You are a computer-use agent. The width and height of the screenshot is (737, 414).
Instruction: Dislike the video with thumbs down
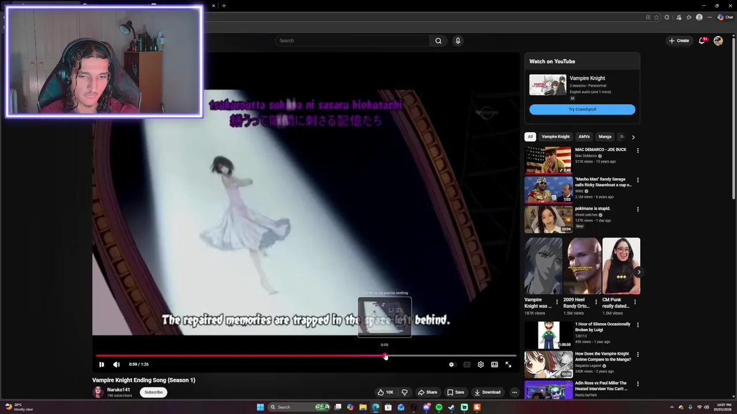404,392
